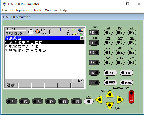Viewport: 145px width, 115px height.
Task: Click the F4 function key
Action: 51,101
